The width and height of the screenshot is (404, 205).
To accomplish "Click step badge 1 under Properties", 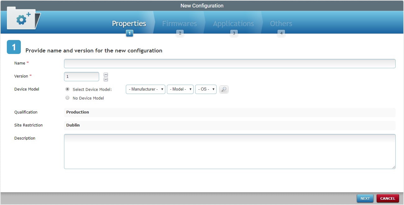I will click(x=129, y=33).
